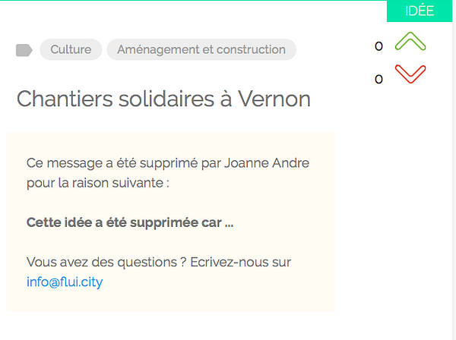The image size is (456, 340).
Task: Click the green top border line
Action: tap(193, 0)
